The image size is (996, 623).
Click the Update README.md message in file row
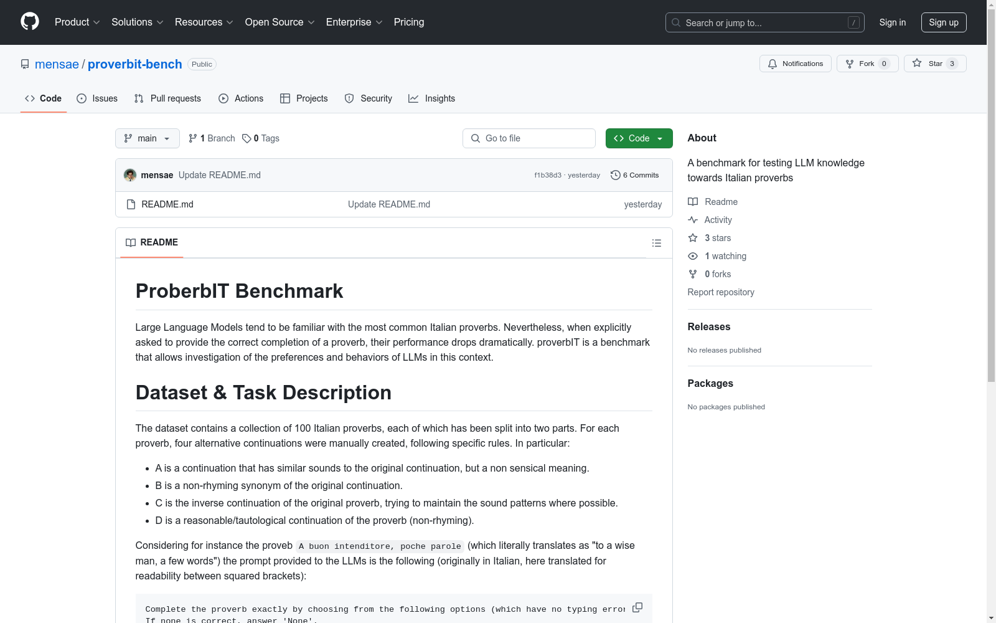[389, 204]
